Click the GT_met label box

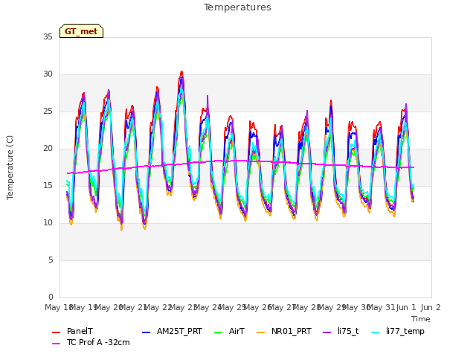(x=81, y=31)
